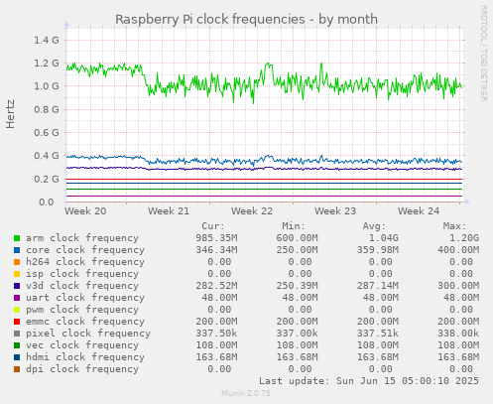This screenshot has height=404, width=493.
Task: Click the core clock frequency blue swatch
Action: pos(17,250)
